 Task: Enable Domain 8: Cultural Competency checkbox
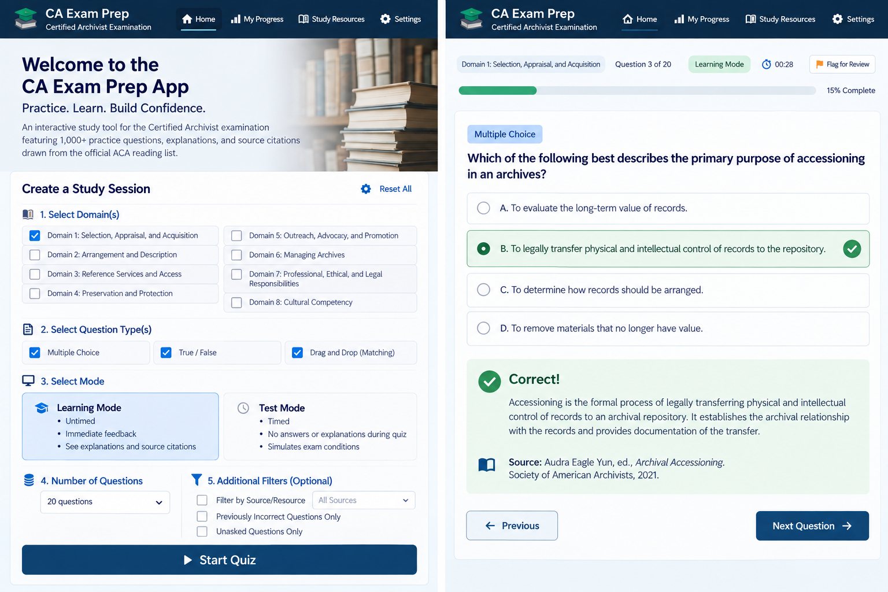pyautogui.click(x=236, y=302)
